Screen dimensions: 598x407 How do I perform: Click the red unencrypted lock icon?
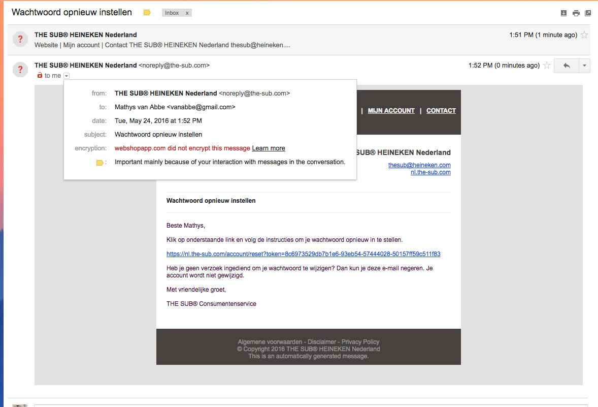[40, 76]
